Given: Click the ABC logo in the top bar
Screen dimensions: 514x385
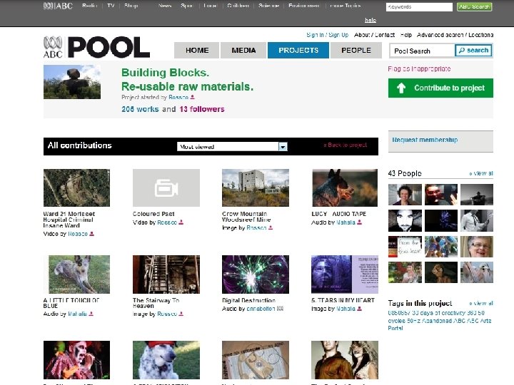Looking at the screenshot, I should 58,6.
